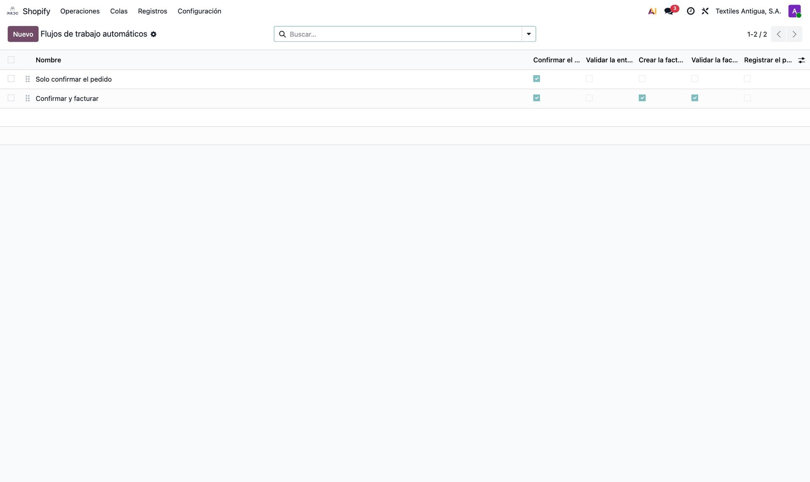Toggle Confirmar el pedido for Solo confirmar row

[x=537, y=78]
